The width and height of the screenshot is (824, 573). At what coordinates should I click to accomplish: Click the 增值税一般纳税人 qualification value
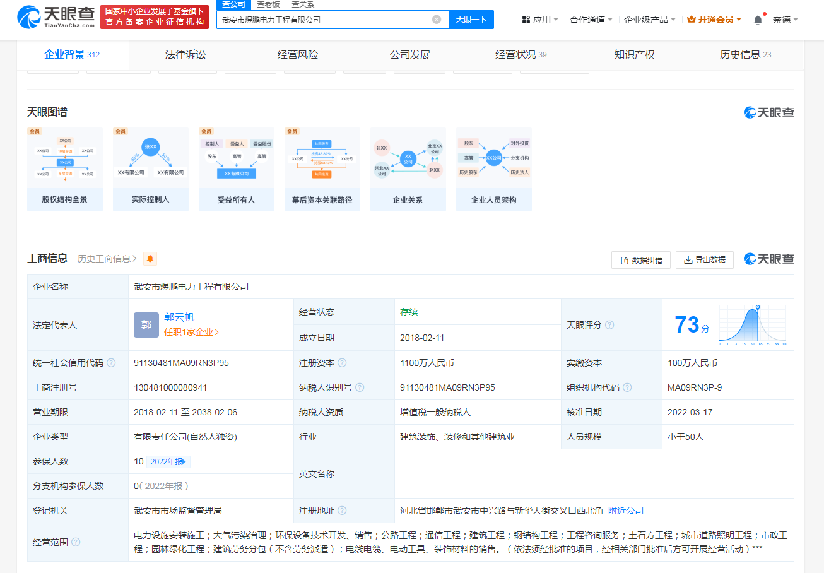435,412
